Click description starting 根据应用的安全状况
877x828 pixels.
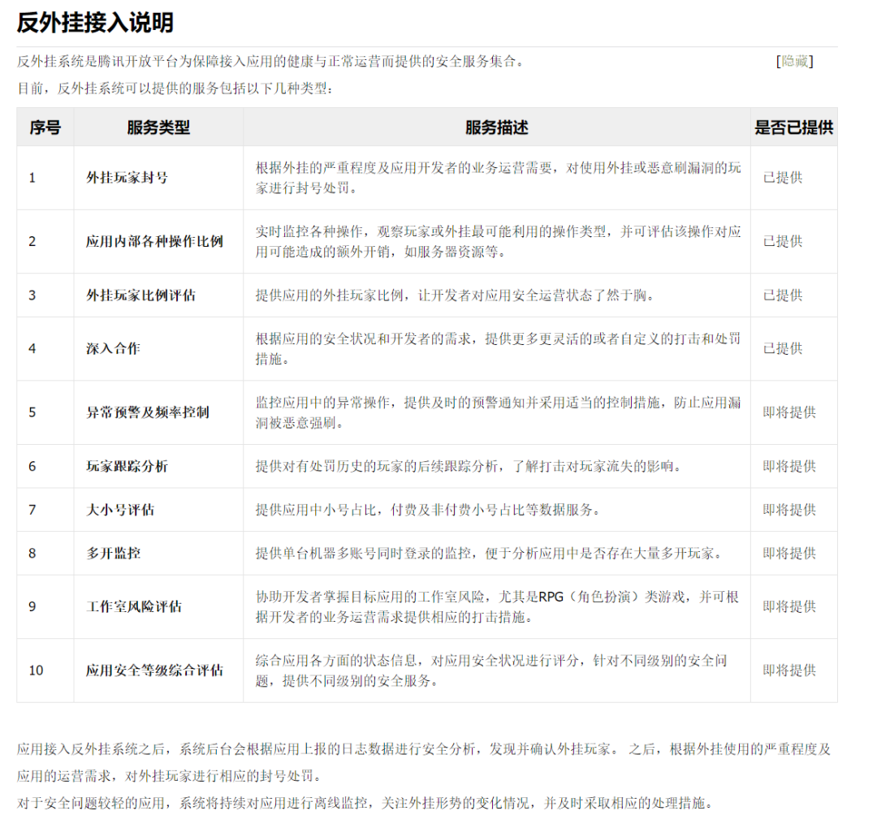(x=498, y=349)
